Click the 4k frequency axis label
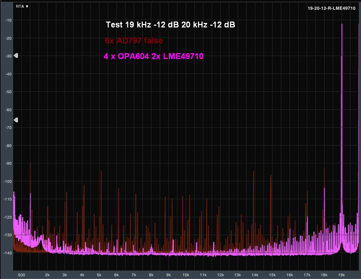This screenshot has width=361, height=279. (82, 275)
